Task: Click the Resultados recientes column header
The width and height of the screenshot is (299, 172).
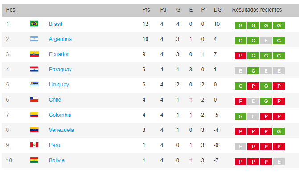Action: pos(257,10)
